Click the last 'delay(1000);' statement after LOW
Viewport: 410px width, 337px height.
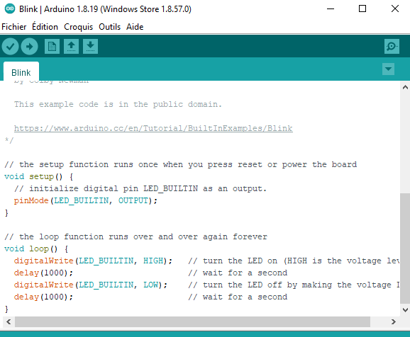click(x=43, y=297)
